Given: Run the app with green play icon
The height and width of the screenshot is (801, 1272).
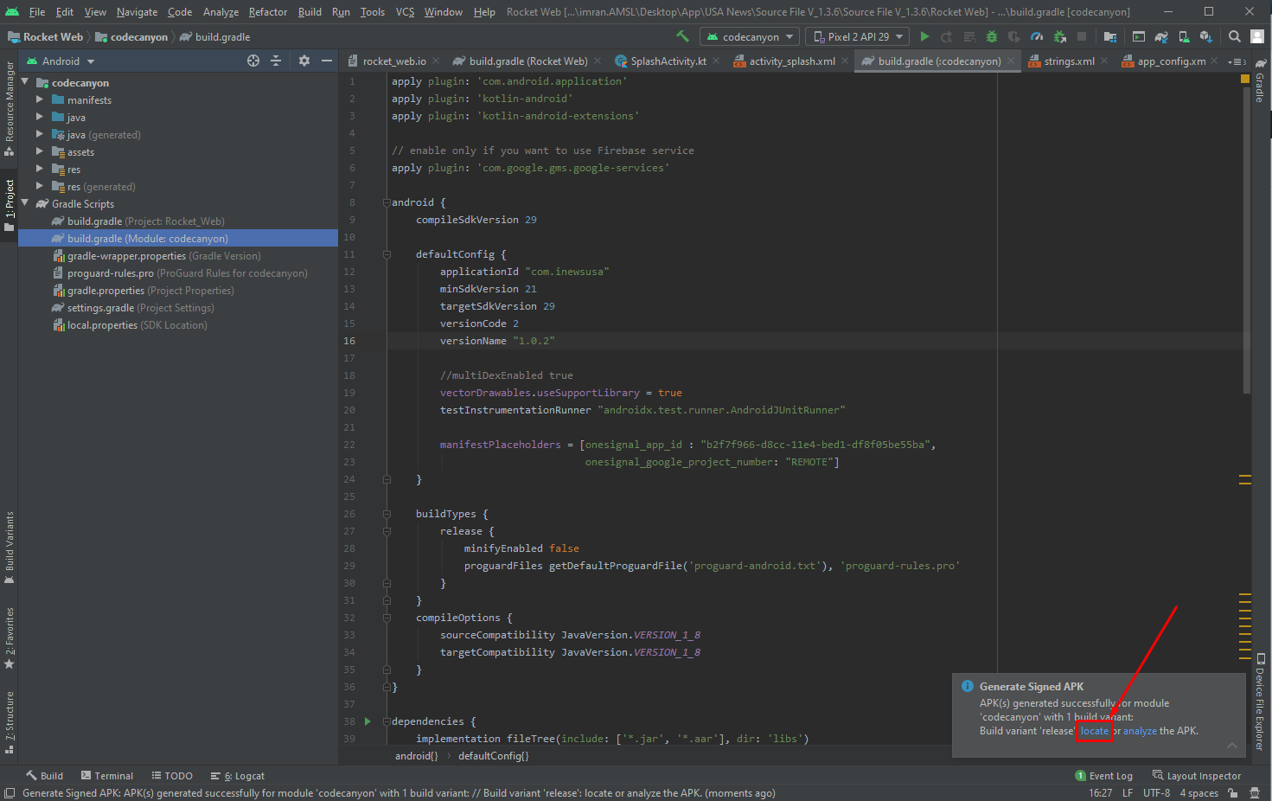Looking at the screenshot, I should point(924,36).
